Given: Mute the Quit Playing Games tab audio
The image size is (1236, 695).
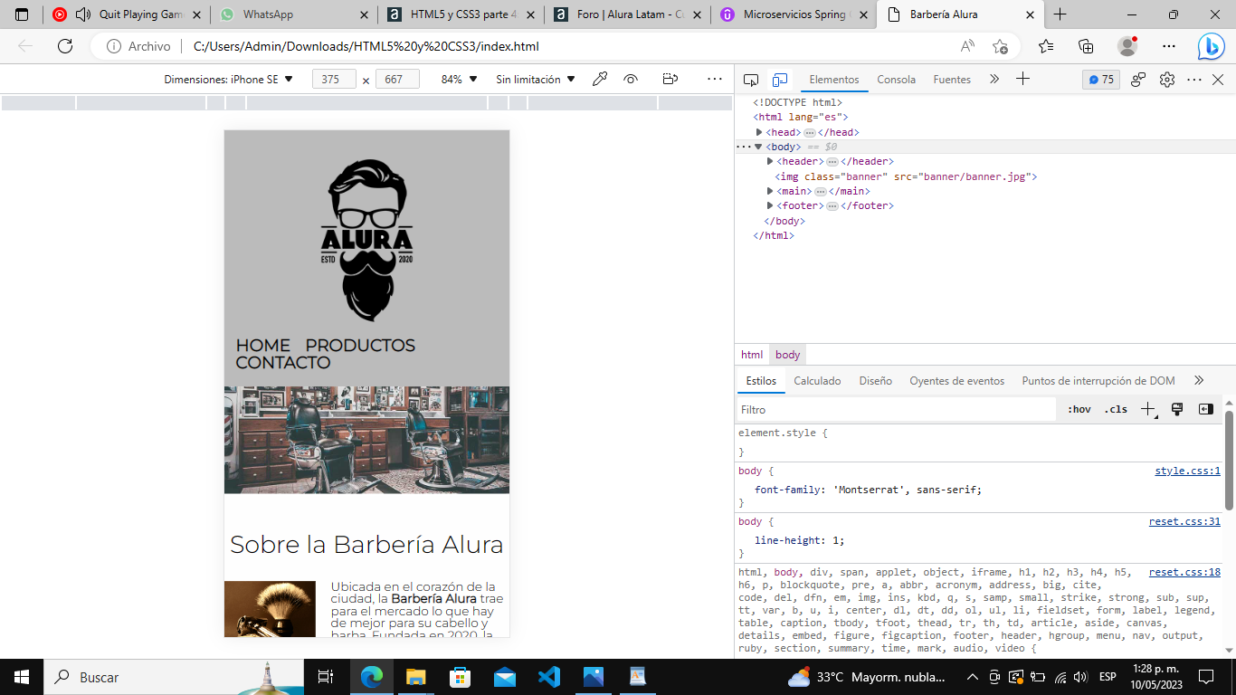Looking at the screenshot, I should click(x=83, y=14).
